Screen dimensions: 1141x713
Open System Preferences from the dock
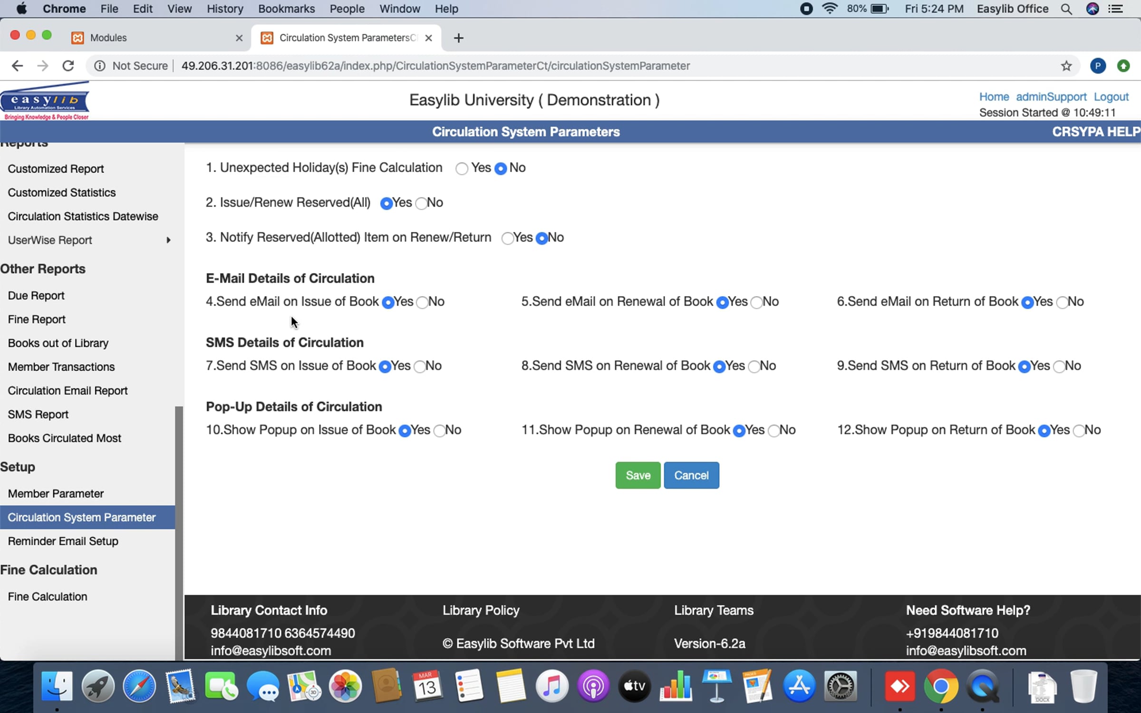(x=841, y=686)
